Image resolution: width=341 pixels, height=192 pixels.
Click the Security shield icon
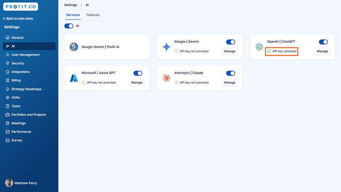tap(8, 63)
